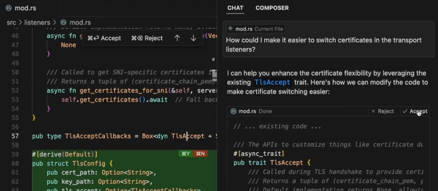Switch to the CHAT tab
The image size is (438, 191).
pyautogui.click(x=235, y=8)
